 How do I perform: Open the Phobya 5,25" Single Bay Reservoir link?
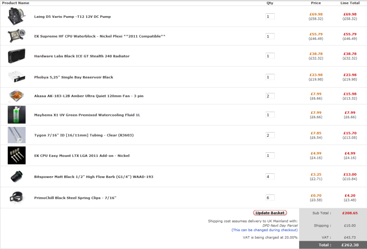(73, 77)
